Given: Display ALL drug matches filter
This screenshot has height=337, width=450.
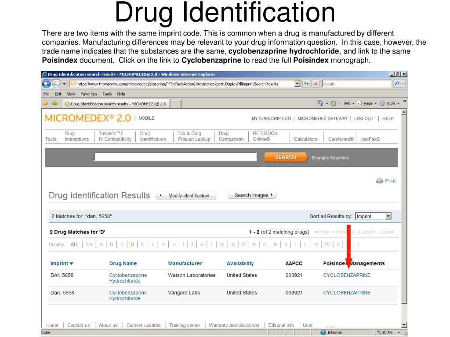Looking at the screenshot, I should point(75,244).
